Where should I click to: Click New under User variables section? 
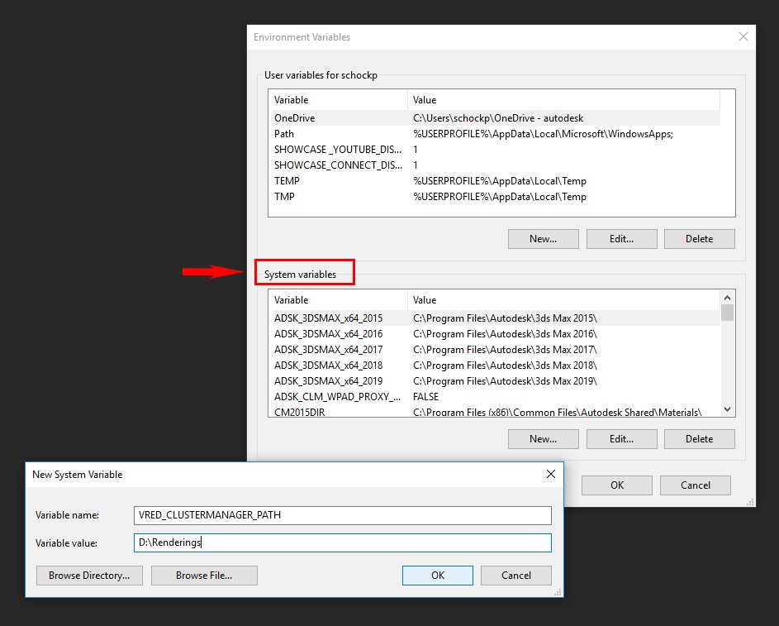(x=543, y=238)
